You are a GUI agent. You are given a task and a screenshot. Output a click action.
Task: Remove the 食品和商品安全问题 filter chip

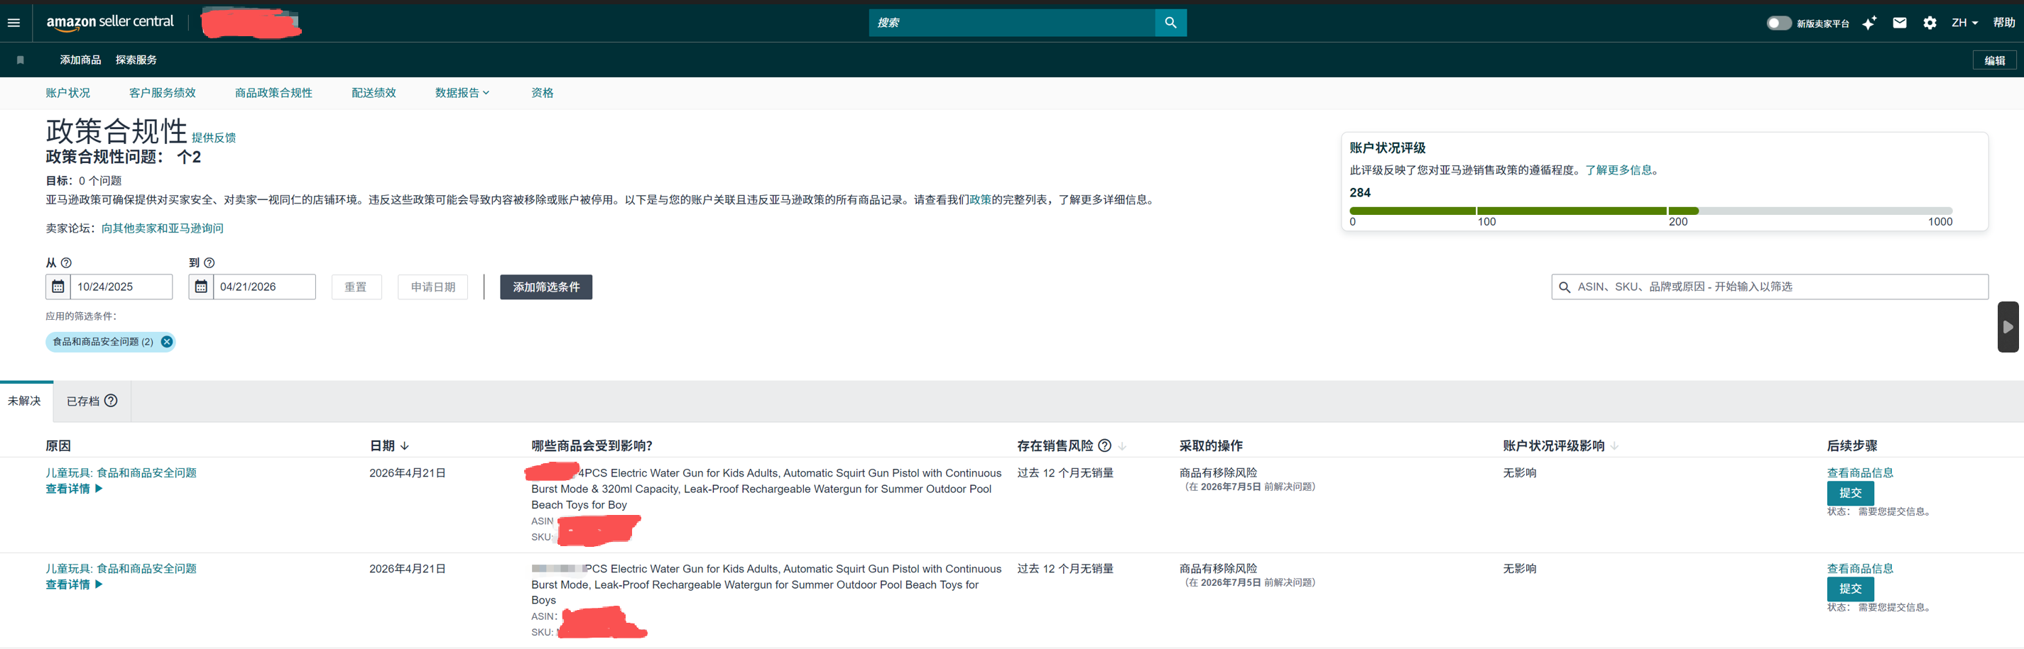[167, 341]
